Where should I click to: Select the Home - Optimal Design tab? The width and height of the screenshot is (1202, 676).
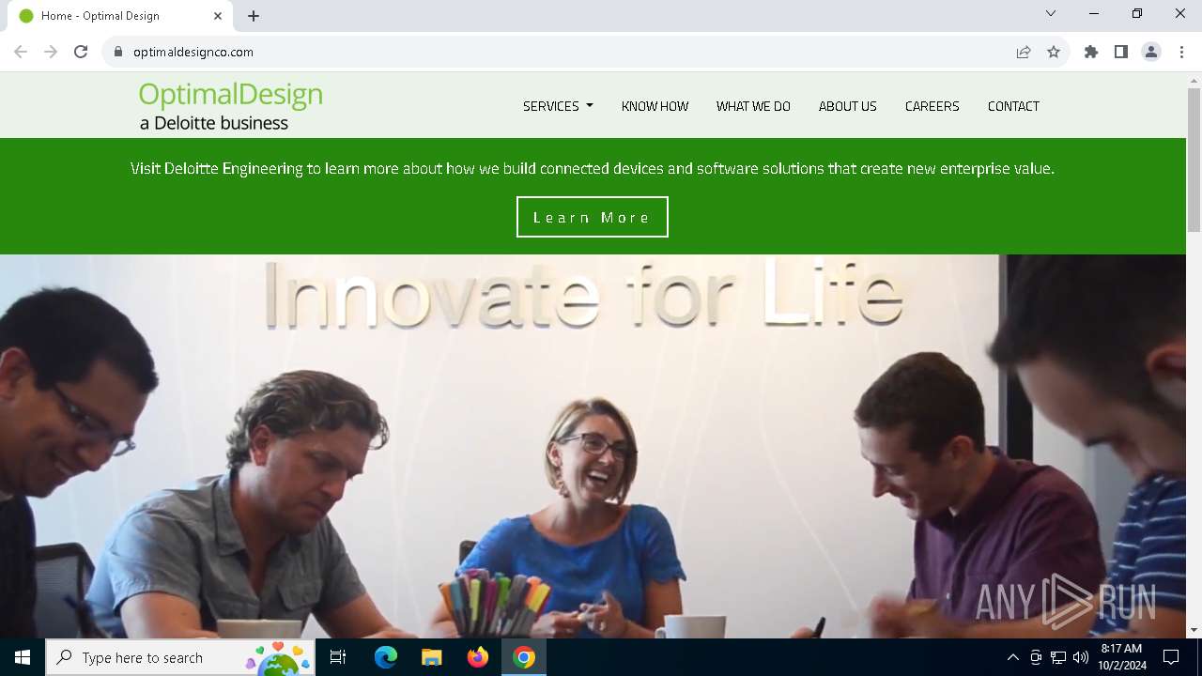pyautogui.click(x=120, y=16)
